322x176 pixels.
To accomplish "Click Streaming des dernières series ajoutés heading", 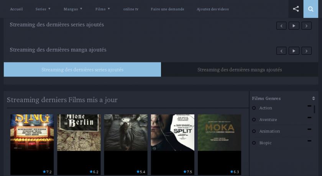I will point(57,24).
